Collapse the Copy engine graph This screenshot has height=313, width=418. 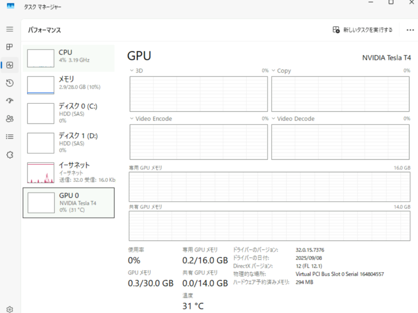[x=274, y=70]
